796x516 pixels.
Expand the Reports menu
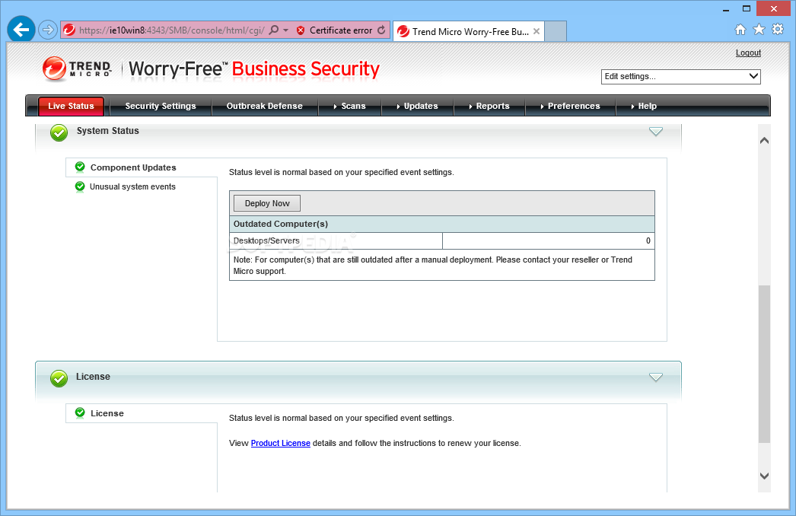(x=489, y=106)
